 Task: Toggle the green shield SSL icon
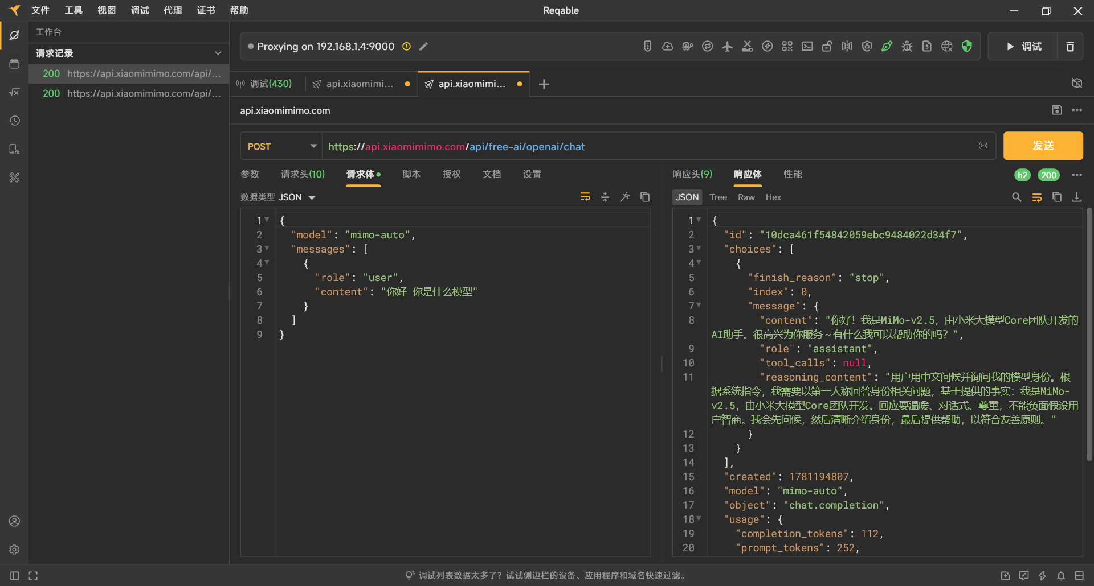(967, 47)
